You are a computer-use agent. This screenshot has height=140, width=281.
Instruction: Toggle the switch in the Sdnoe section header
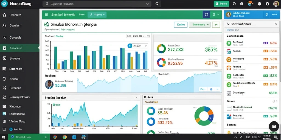tap(275, 101)
